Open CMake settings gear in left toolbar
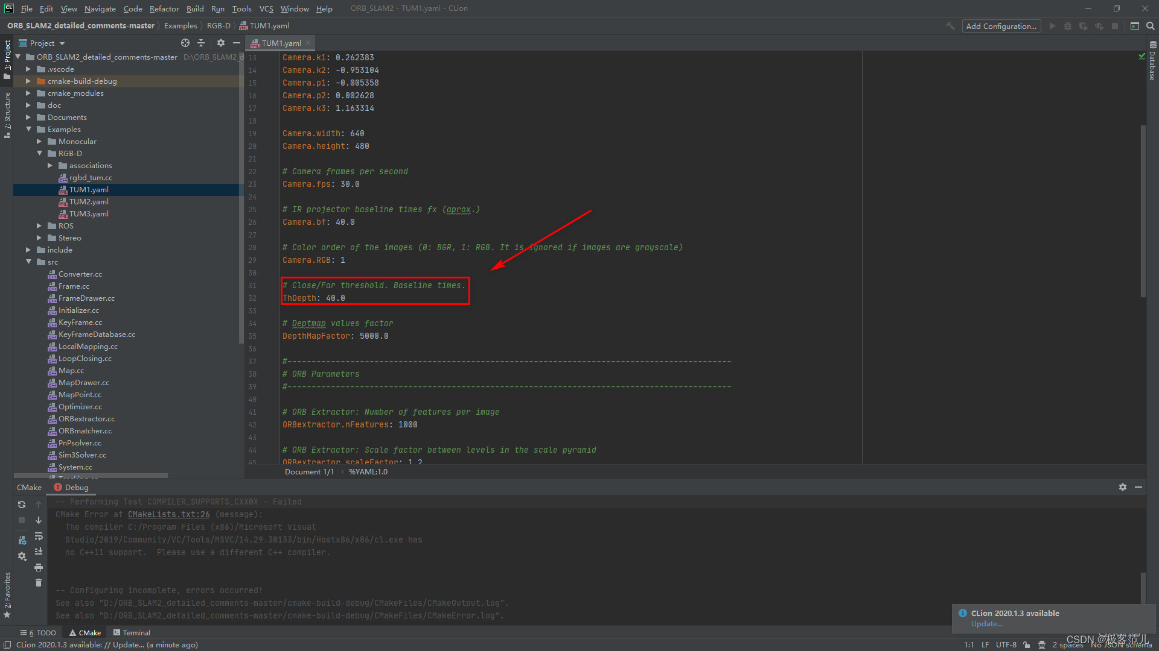The width and height of the screenshot is (1159, 651). (x=22, y=556)
